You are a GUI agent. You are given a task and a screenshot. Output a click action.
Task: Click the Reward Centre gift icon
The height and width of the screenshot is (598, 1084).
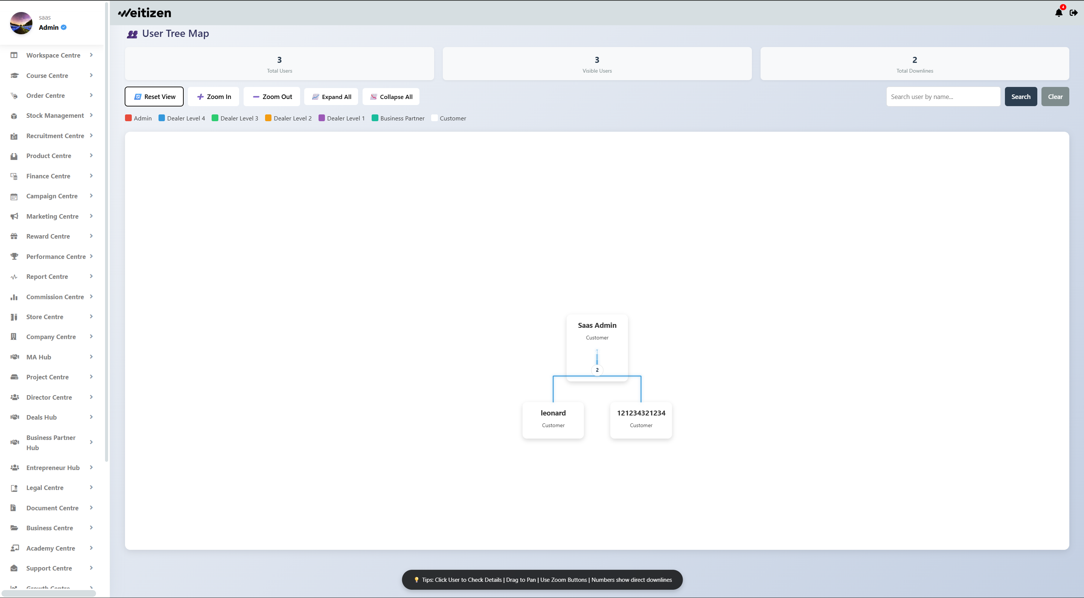click(14, 236)
